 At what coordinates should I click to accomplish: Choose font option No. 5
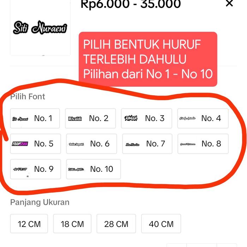pyautogui.click(x=35, y=144)
